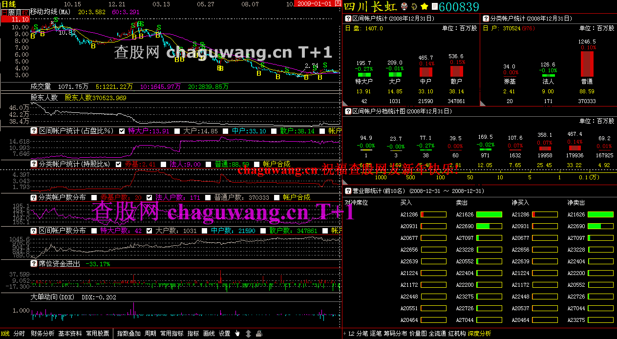Click the yellow star favorite icon
Image resolution: width=617 pixels, height=339 pixels.
pos(424,6)
